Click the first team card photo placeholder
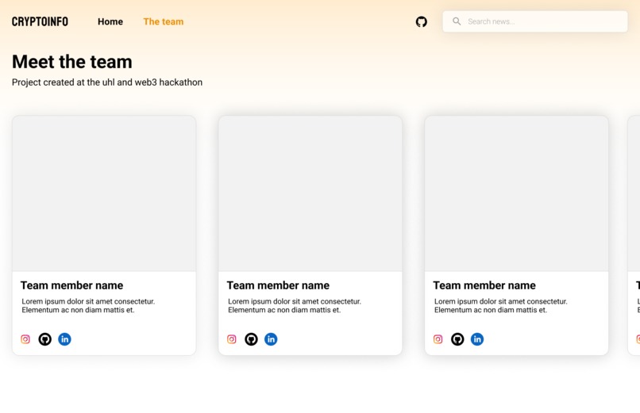The width and height of the screenshot is (640, 413). pyautogui.click(x=104, y=193)
